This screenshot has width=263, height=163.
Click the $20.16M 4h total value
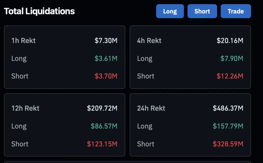(230, 41)
